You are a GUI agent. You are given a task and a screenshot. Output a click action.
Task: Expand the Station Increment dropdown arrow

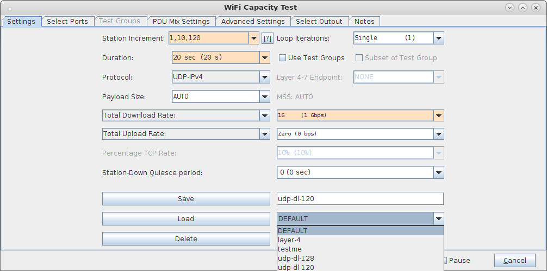[254, 38]
